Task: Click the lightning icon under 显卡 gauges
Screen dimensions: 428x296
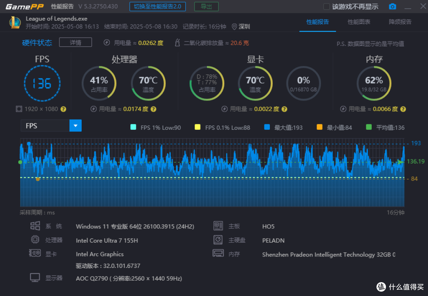Action: tap(224, 109)
